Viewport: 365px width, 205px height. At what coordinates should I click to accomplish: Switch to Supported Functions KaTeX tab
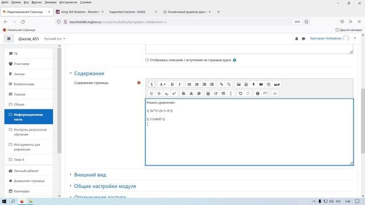pos(133,12)
